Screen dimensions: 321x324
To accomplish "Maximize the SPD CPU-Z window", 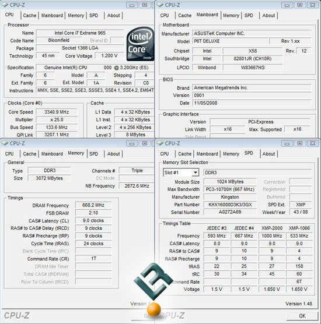I will pyautogui.click(x=299, y=143).
